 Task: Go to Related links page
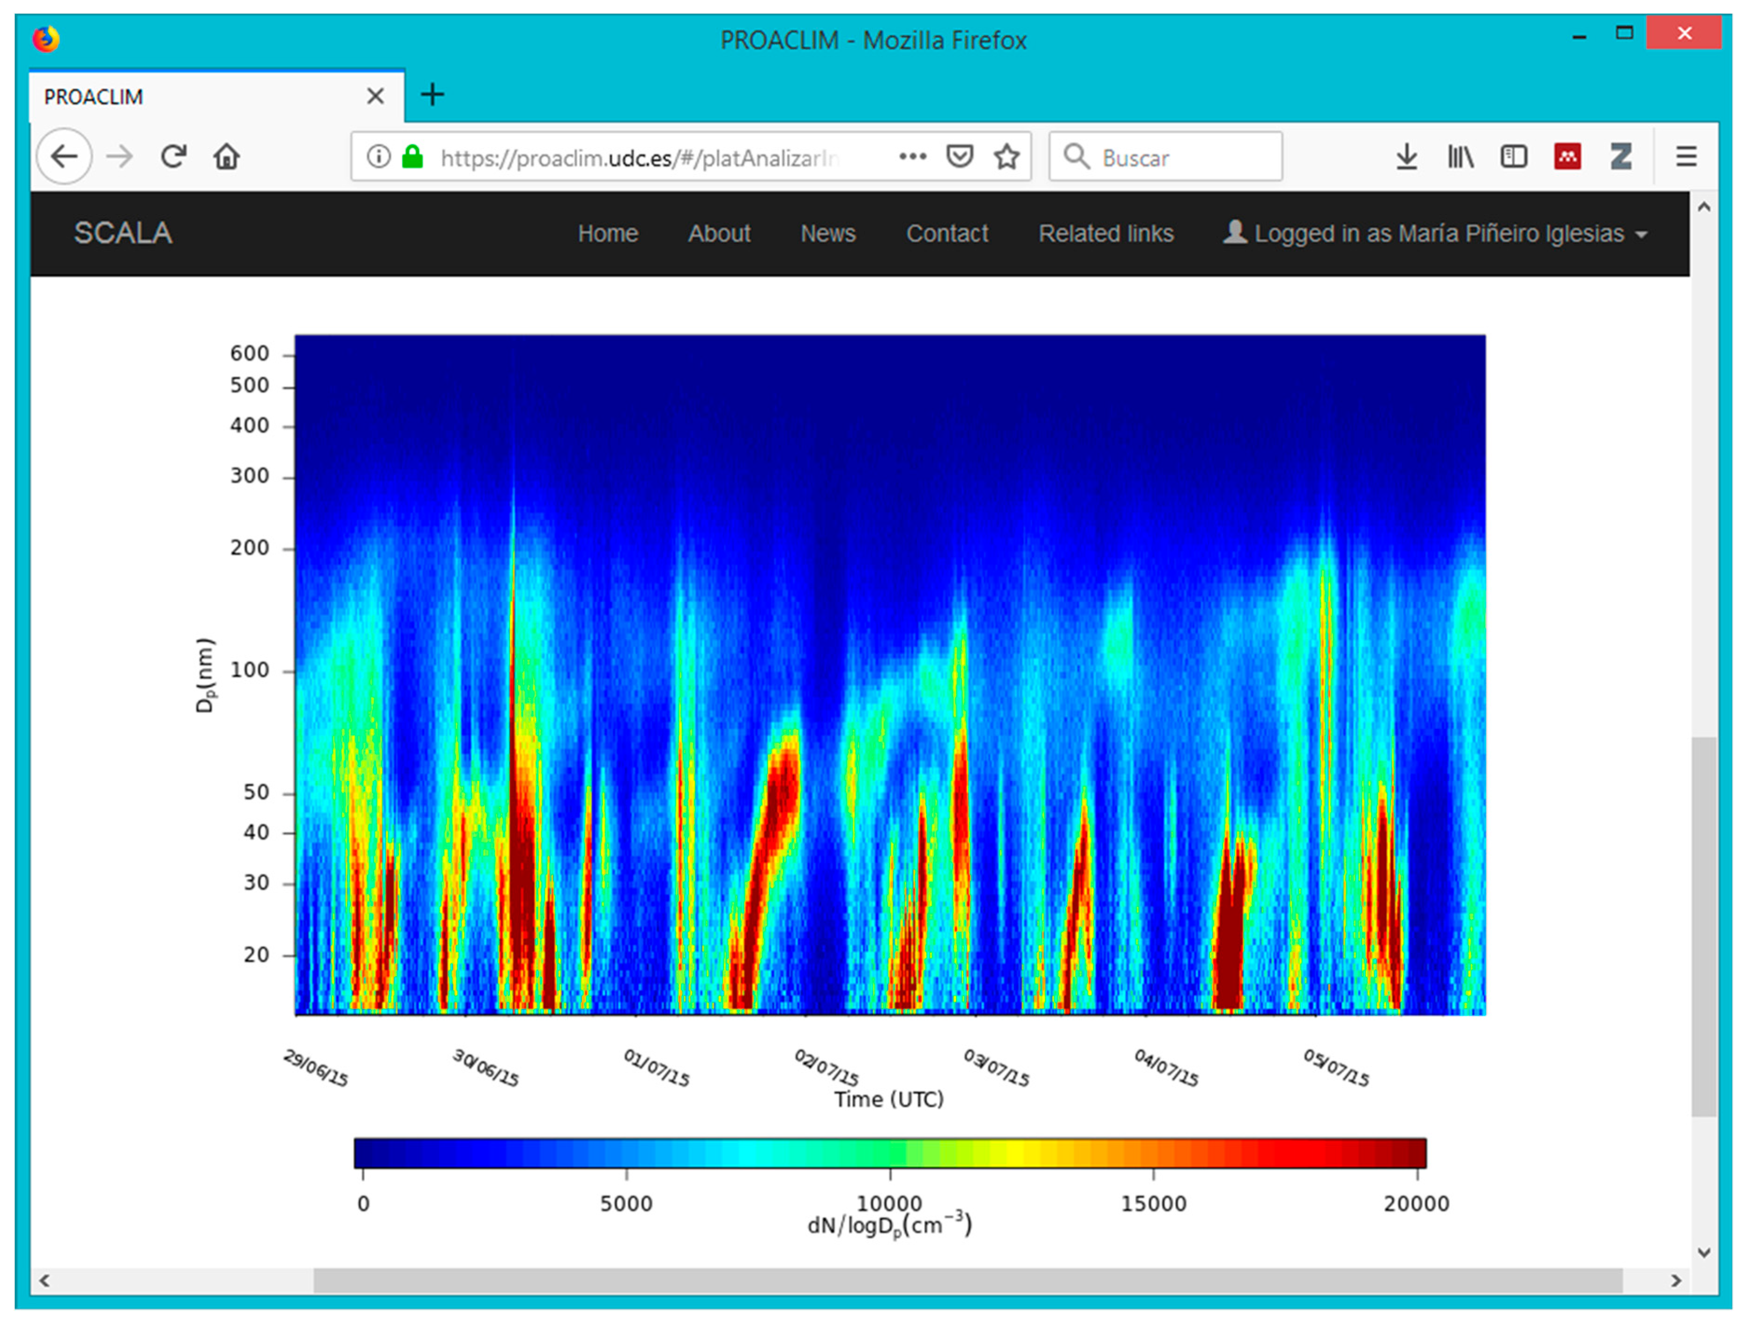[1106, 234]
